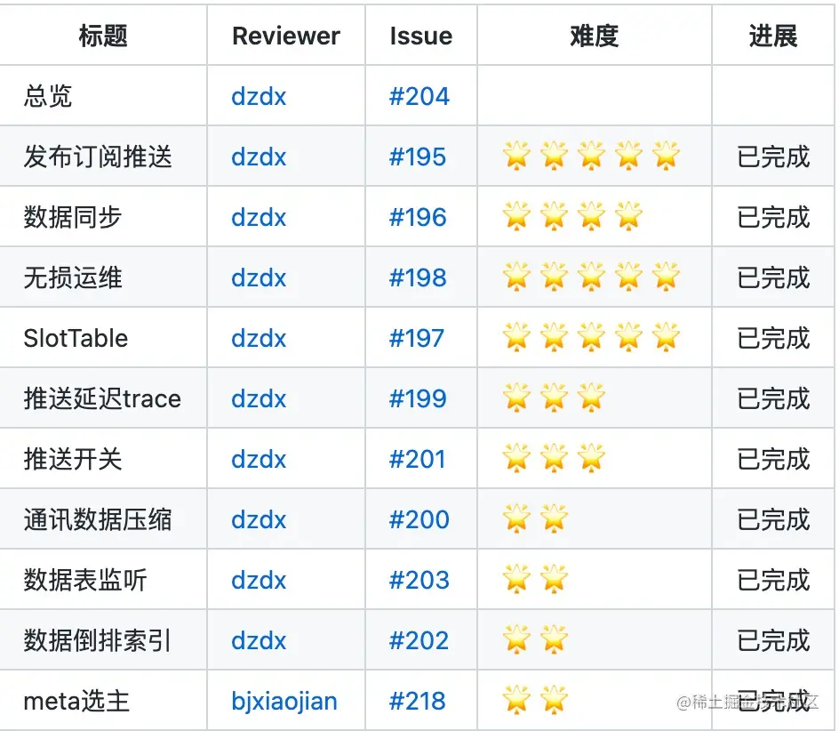
Task: Click first star in meta选主 row
Action: pyautogui.click(x=517, y=701)
